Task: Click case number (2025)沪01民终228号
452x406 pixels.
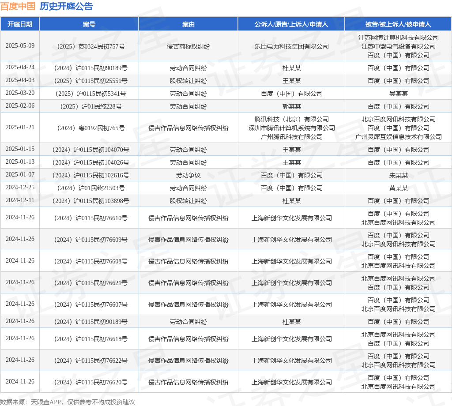Action: [91, 106]
